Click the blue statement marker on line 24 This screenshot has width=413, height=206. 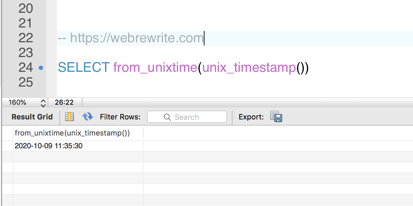(41, 68)
